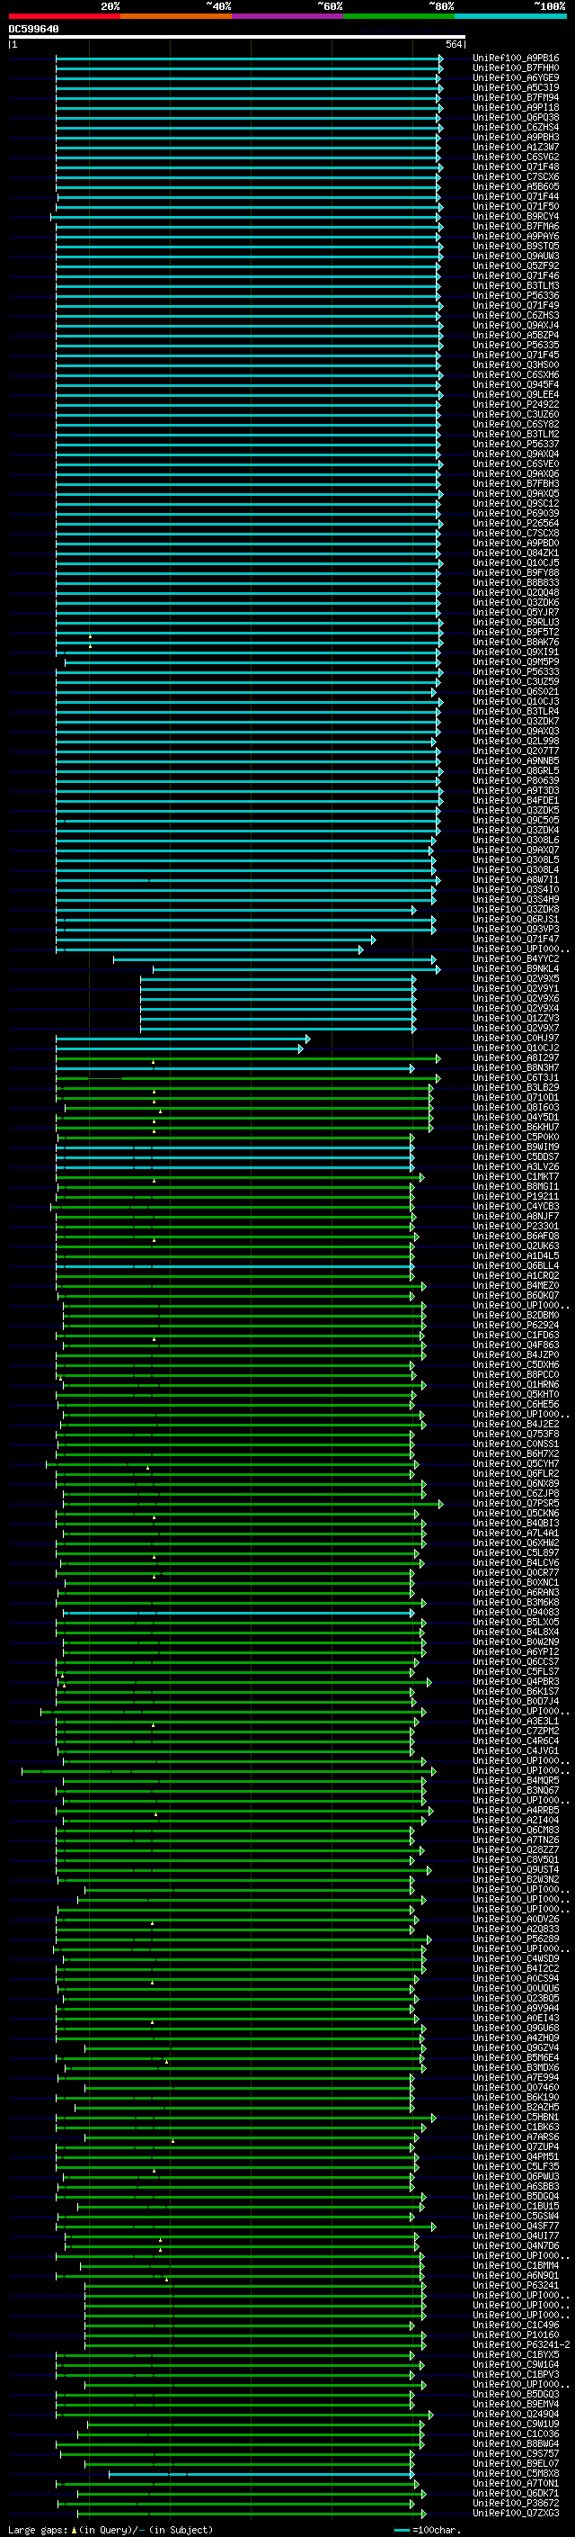Screen dimensions: 575x2537
Task: Click the query end position 564
Action: [454, 44]
